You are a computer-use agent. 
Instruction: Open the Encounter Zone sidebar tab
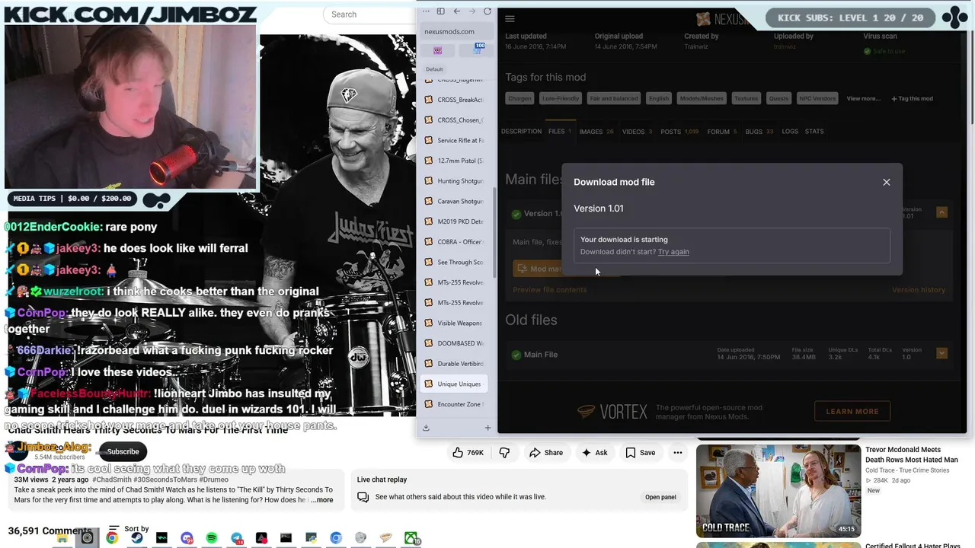coord(456,404)
